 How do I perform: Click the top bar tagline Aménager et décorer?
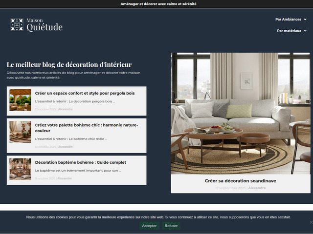[158, 4]
